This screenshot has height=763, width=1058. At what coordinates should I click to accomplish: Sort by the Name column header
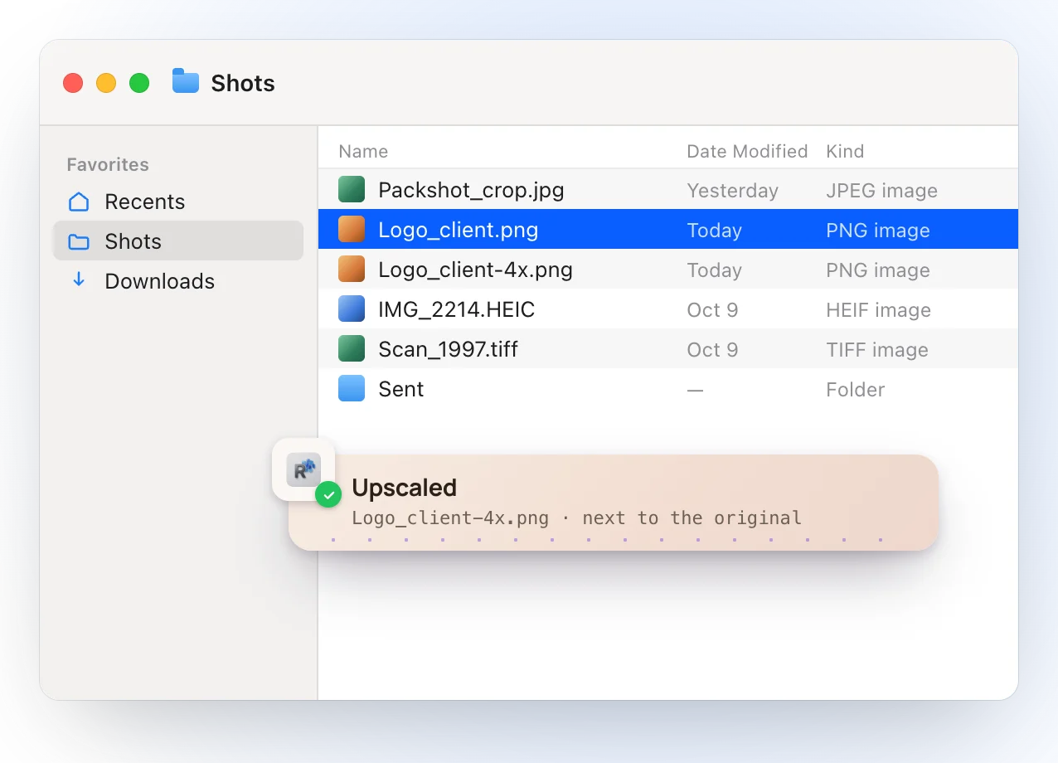363,151
